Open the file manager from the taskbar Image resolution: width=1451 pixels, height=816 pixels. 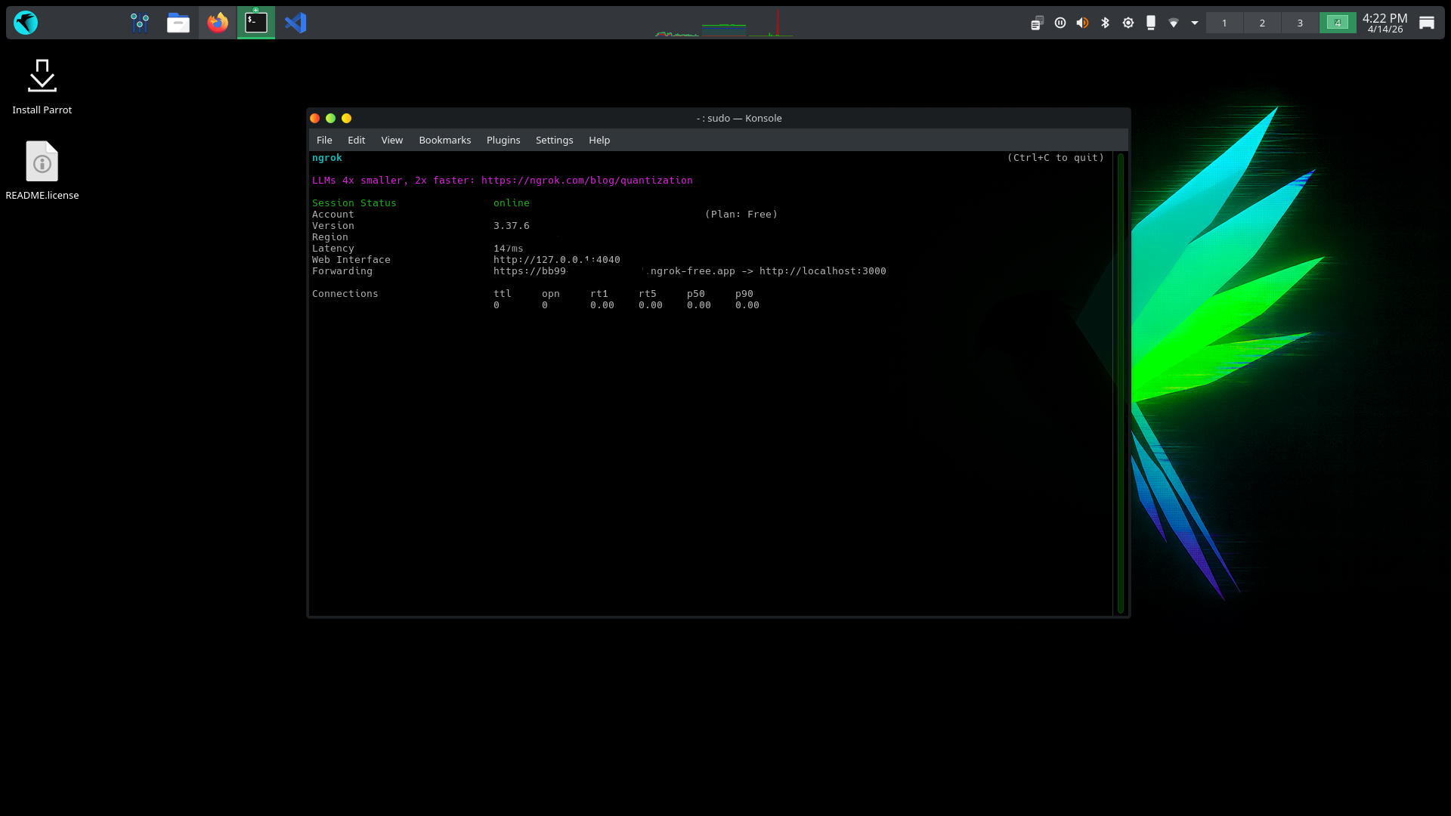(x=178, y=23)
